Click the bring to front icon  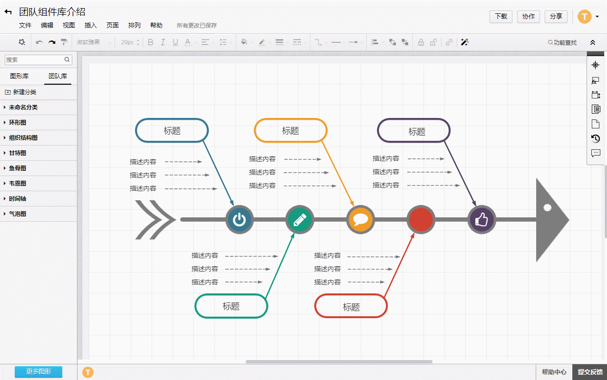click(393, 42)
